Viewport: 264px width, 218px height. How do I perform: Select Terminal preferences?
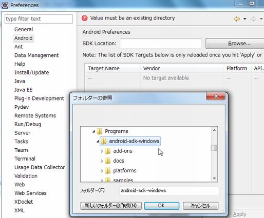pos(25,158)
